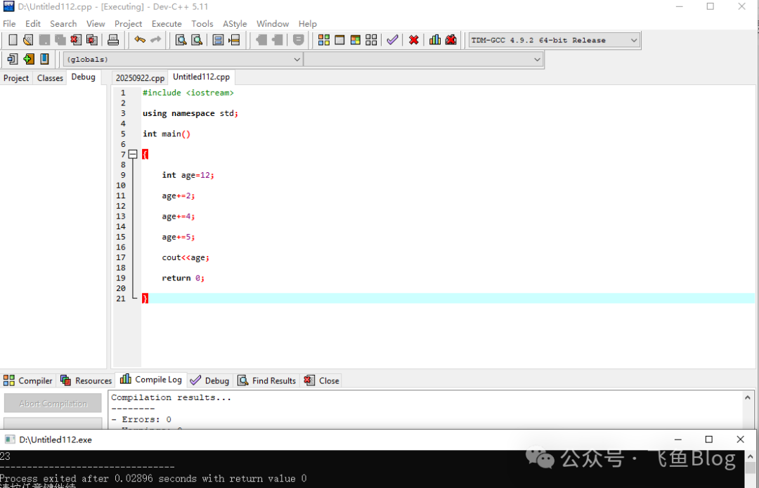Click the "#include <iostream>" line
Image resolution: width=759 pixels, height=488 pixels.
[188, 93]
